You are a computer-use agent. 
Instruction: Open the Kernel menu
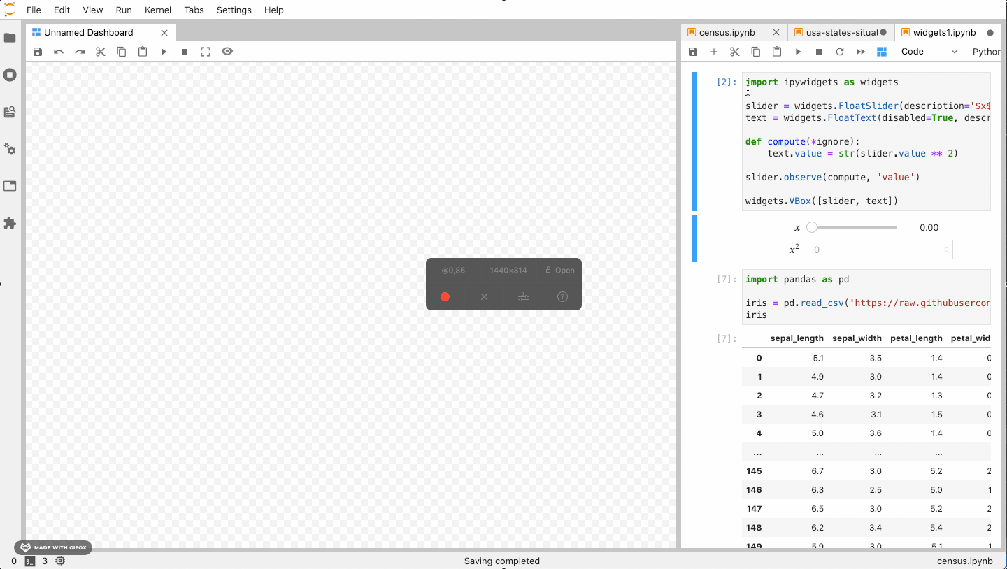(158, 10)
